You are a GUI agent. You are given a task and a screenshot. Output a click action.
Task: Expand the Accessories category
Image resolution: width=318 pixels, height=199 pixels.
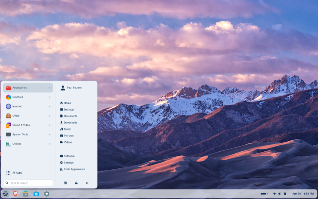pyautogui.click(x=28, y=88)
